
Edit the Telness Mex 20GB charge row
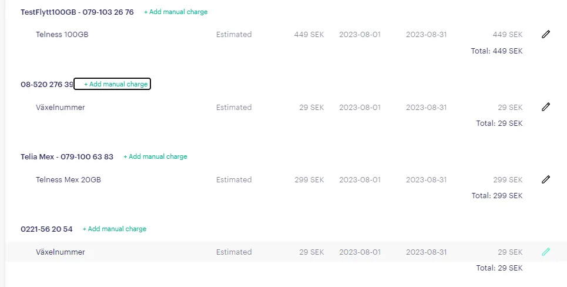tap(546, 179)
